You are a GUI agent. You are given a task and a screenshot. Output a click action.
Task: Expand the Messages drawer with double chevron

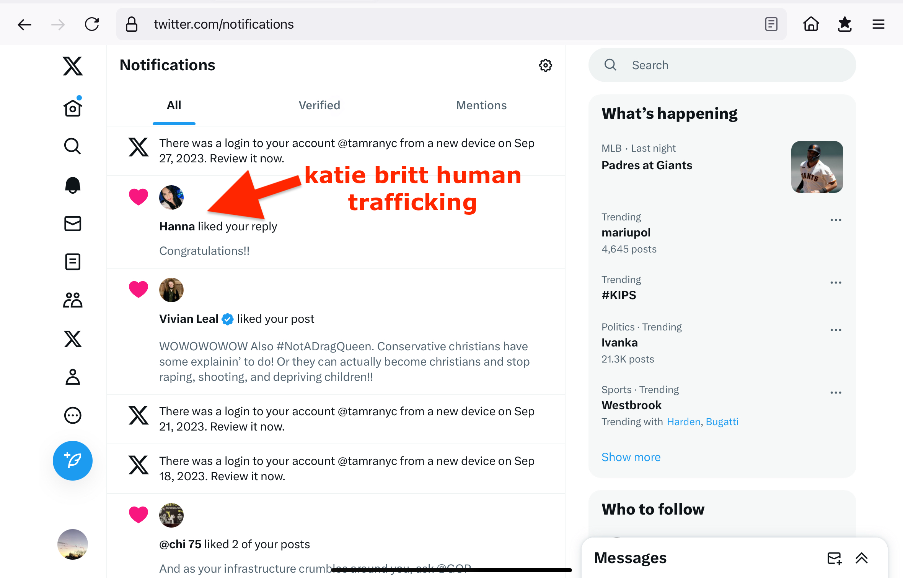point(862,558)
